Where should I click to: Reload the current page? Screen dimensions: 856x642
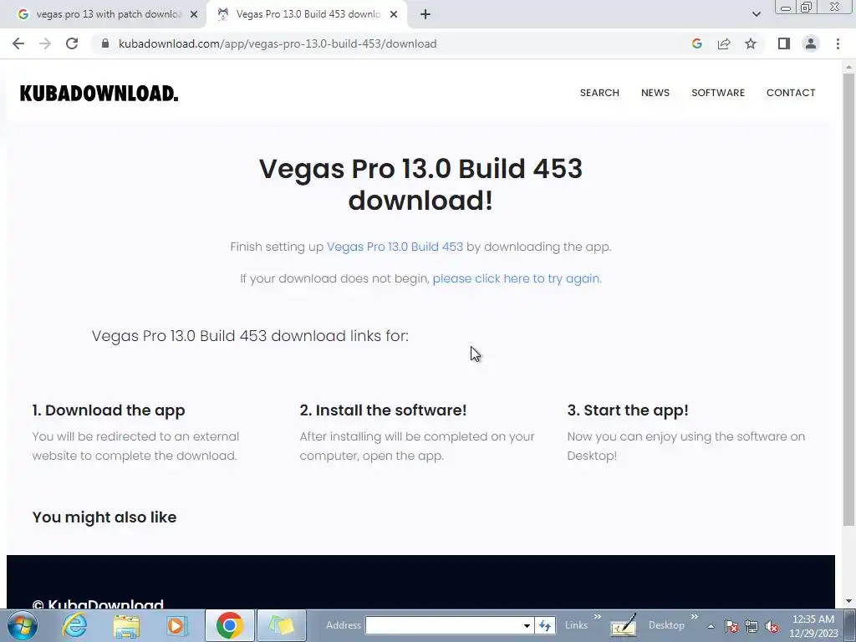[x=72, y=43]
